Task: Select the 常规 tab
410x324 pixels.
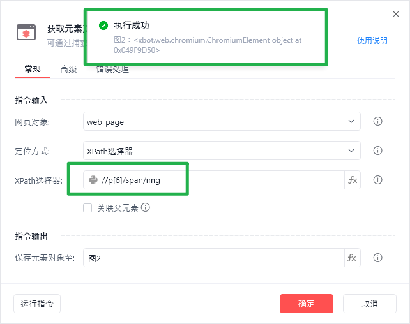Action: (x=32, y=69)
